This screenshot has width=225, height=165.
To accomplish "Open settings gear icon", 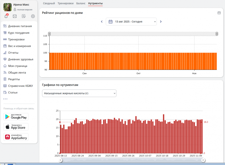I will pos(33,16).
